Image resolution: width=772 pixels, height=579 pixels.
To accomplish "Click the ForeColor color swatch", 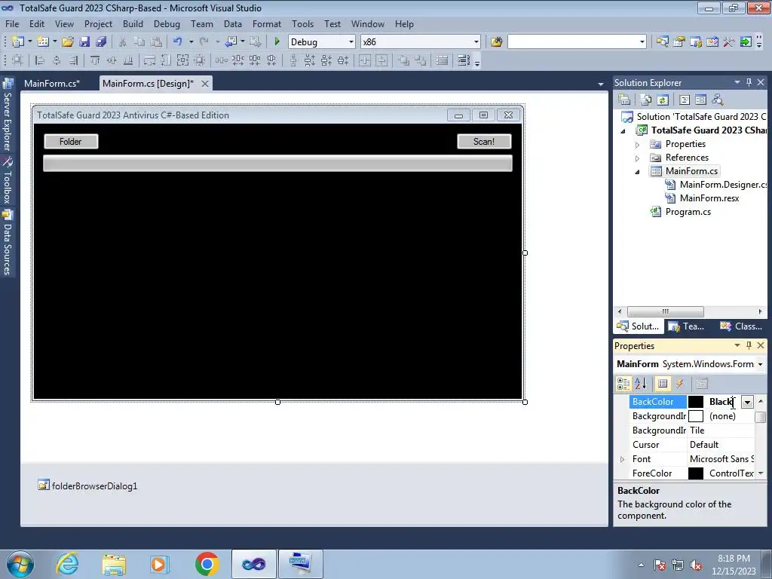I will [x=696, y=473].
